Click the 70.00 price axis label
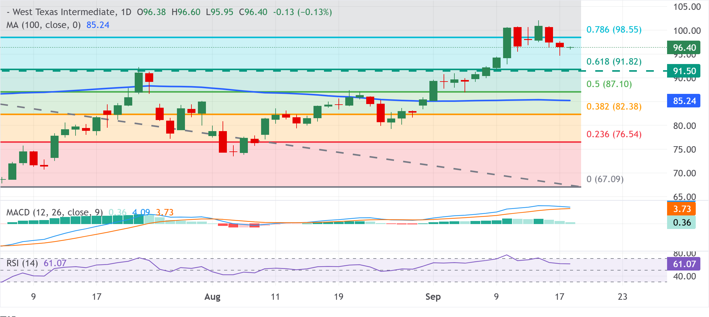The height and width of the screenshot is (317, 709). tap(684, 173)
